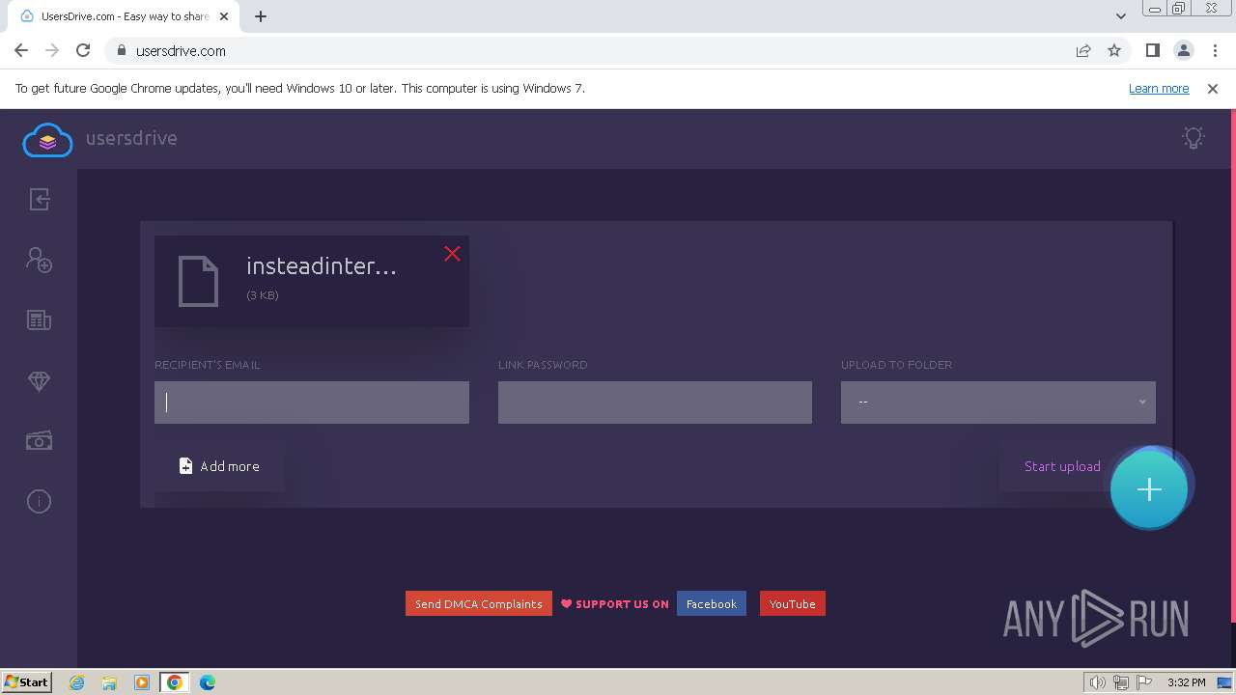Click the address bar URL
1236x695 pixels.
181,51
